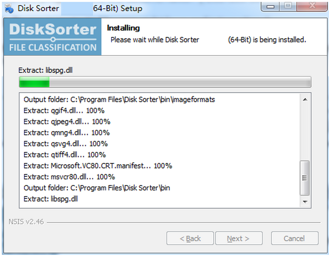The height and width of the screenshot is (256, 329).
Task: Click the Disk Sorter icon in title bar
Action: (8, 8)
